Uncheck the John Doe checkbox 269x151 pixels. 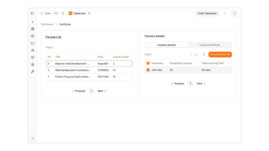point(148,70)
